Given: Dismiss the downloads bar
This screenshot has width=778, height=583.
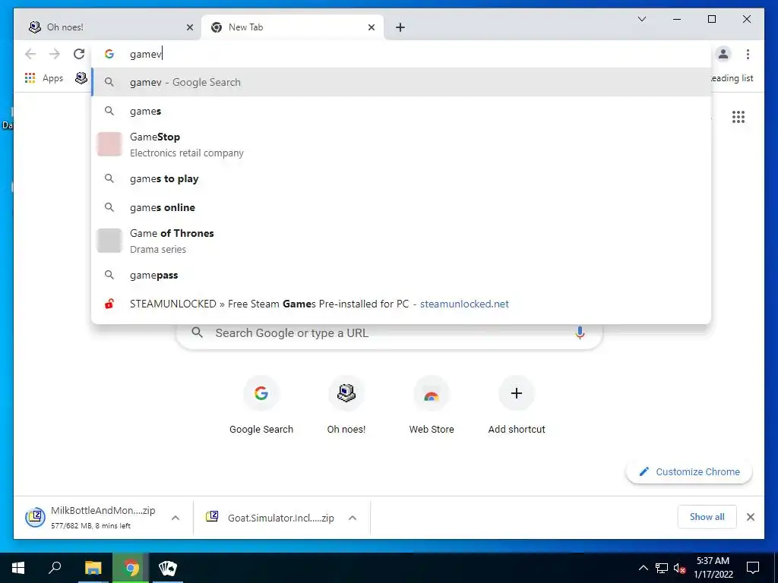Looking at the screenshot, I should (x=750, y=517).
